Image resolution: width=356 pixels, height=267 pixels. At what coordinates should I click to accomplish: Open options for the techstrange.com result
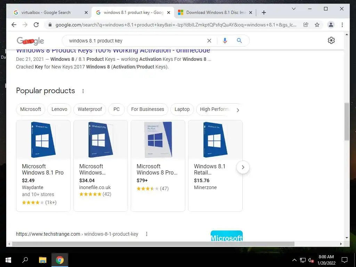(x=147, y=234)
